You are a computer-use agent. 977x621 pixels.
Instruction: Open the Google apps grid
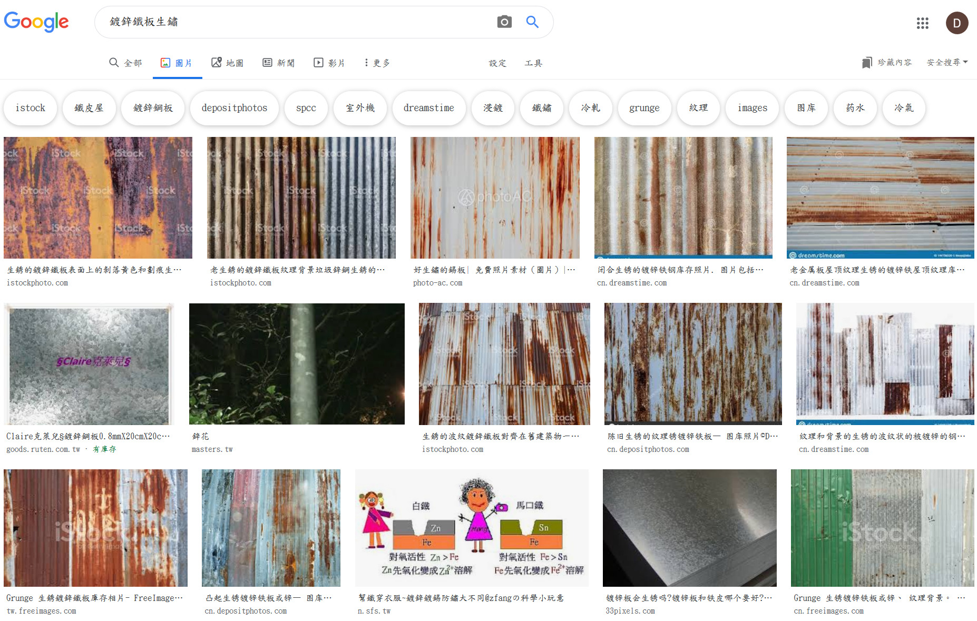coord(922,23)
